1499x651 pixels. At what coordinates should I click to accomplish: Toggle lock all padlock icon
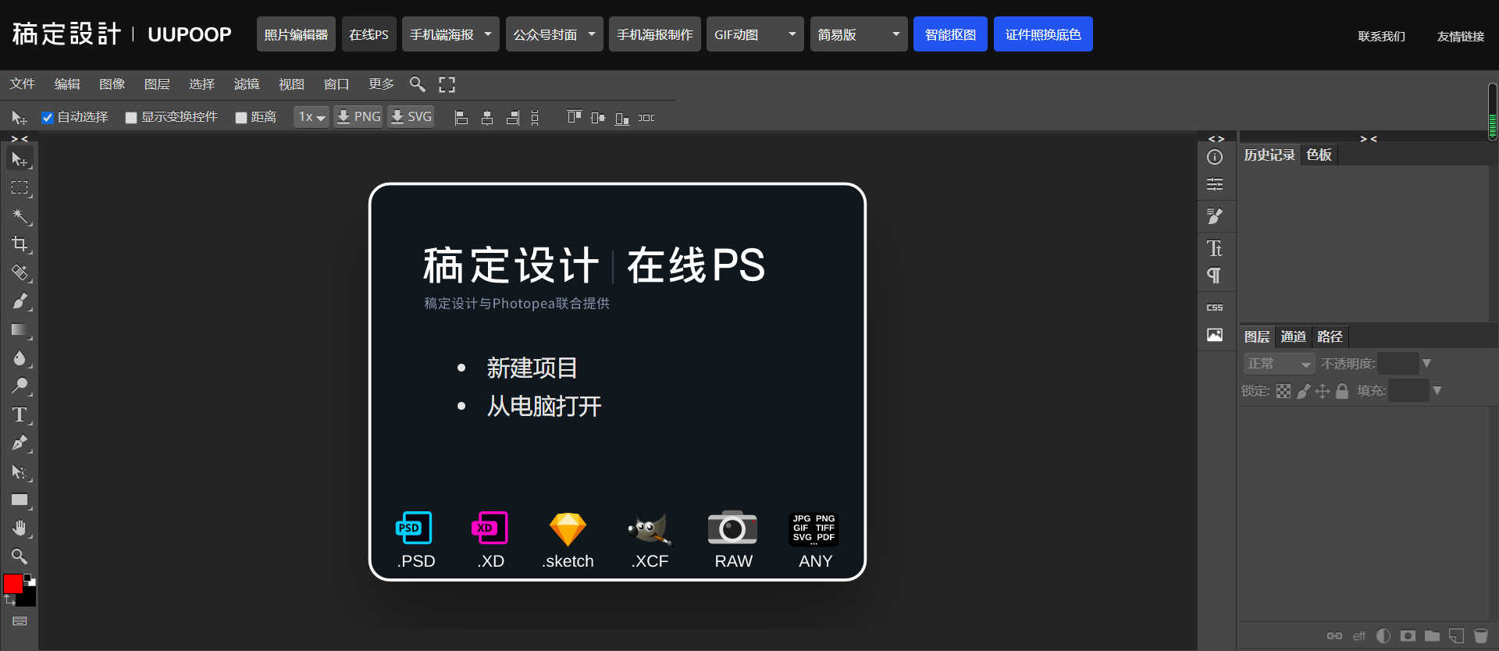[1342, 391]
